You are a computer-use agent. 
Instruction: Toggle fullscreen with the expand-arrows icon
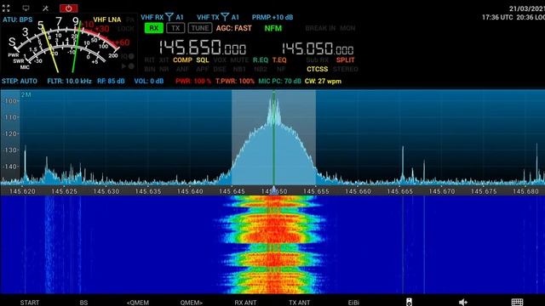pos(6,8)
